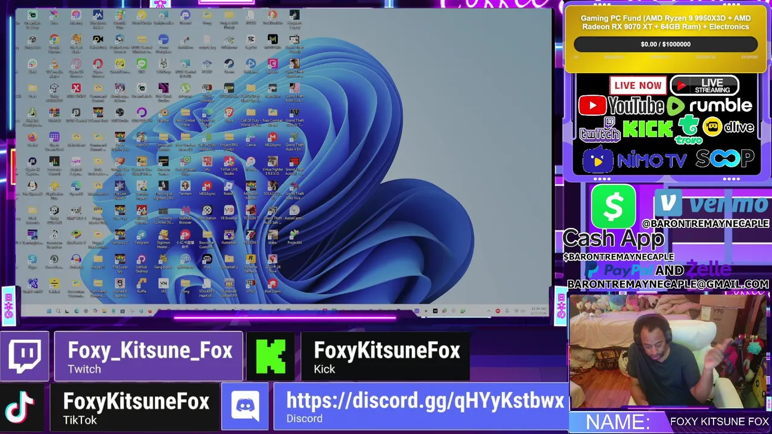
Task: Select the skate. game icon
Action: click(x=272, y=234)
